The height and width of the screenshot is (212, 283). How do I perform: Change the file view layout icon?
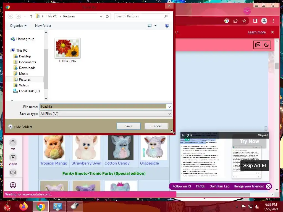tap(150, 26)
